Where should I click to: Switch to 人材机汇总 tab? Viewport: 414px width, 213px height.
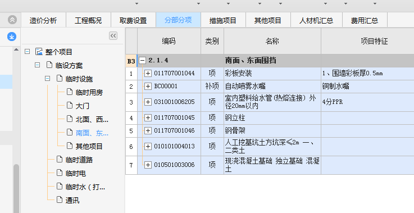(316, 20)
